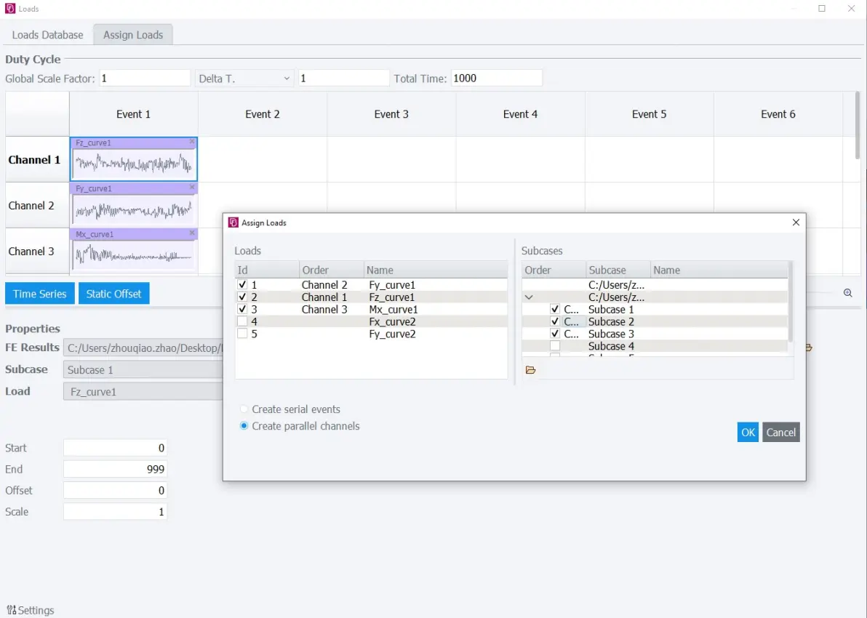Open the Settings gear icon
Screen dimensions: 867x618
(11, 610)
